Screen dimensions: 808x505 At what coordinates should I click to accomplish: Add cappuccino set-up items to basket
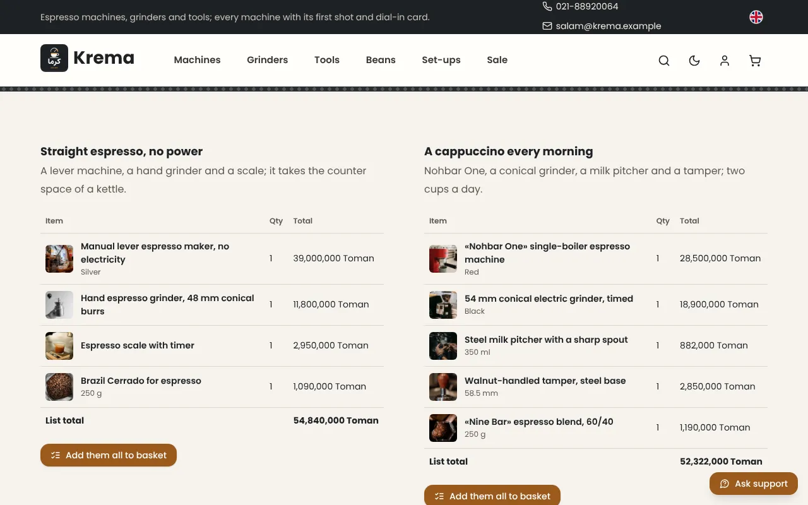[492, 496]
